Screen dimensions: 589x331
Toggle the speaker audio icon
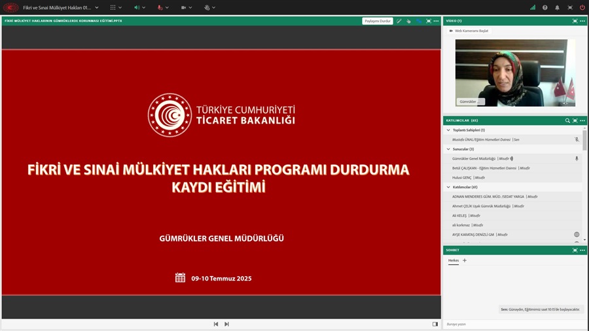tap(137, 7)
